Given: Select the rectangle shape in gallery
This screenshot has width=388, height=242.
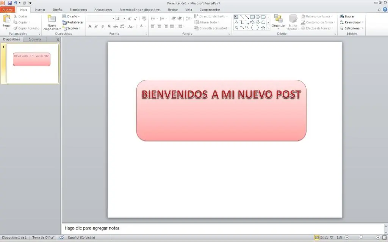Looking at the screenshot, I should [252, 17].
